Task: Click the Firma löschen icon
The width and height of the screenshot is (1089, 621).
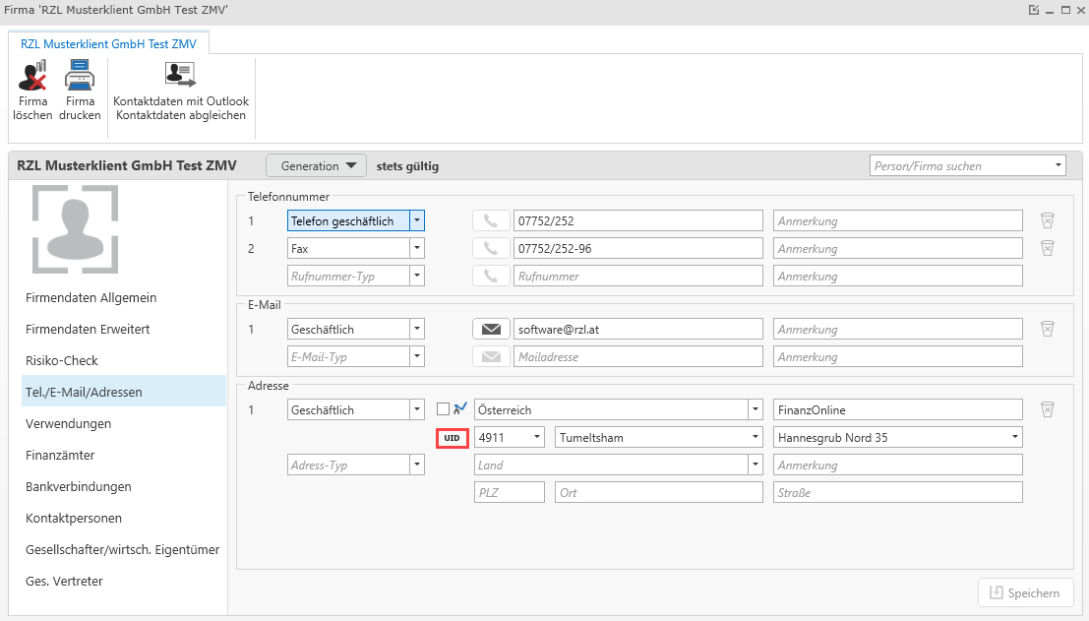Action: 32,76
